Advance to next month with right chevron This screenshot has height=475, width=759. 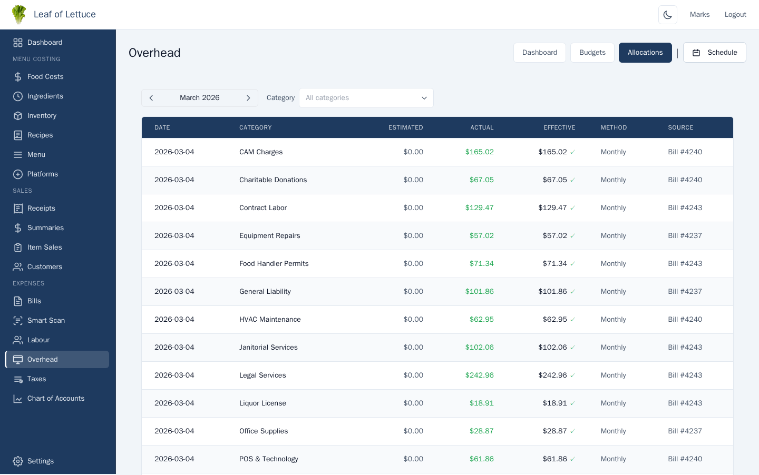(248, 97)
